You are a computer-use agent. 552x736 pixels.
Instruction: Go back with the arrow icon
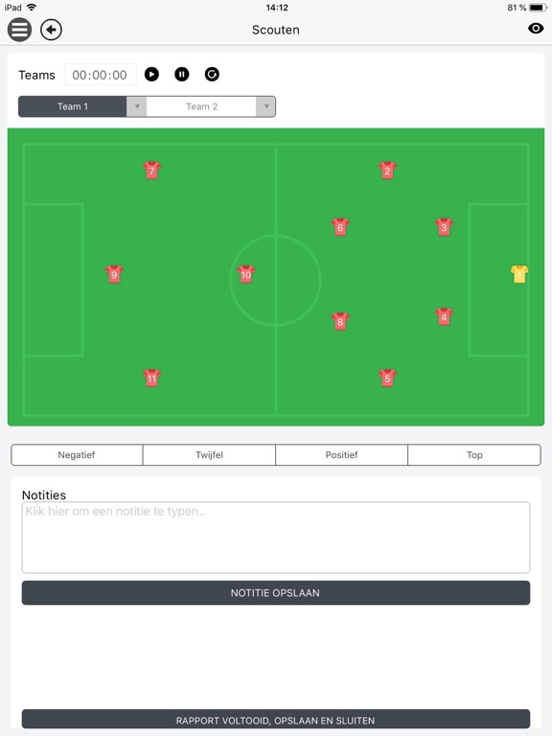click(51, 30)
